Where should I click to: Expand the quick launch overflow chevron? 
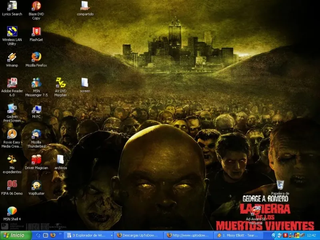pyautogui.click(x=60, y=234)
